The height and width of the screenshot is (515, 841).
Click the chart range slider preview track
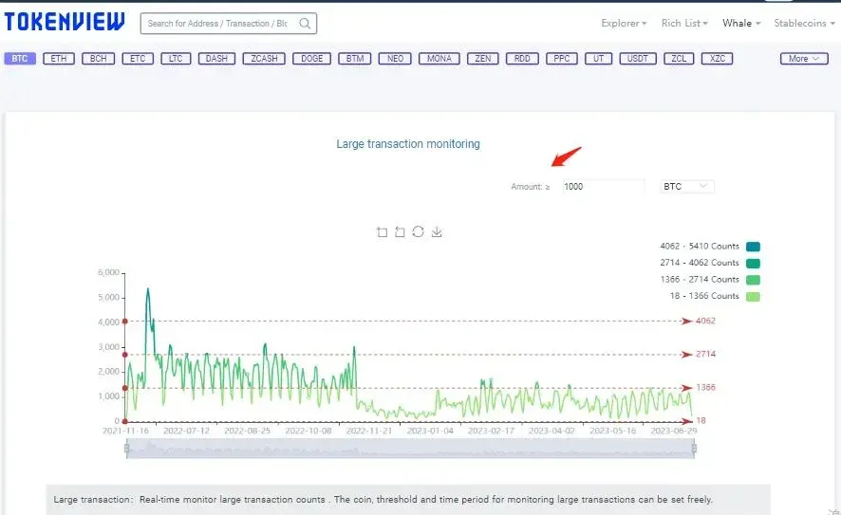pyautogui.click(x=410, y=449)
